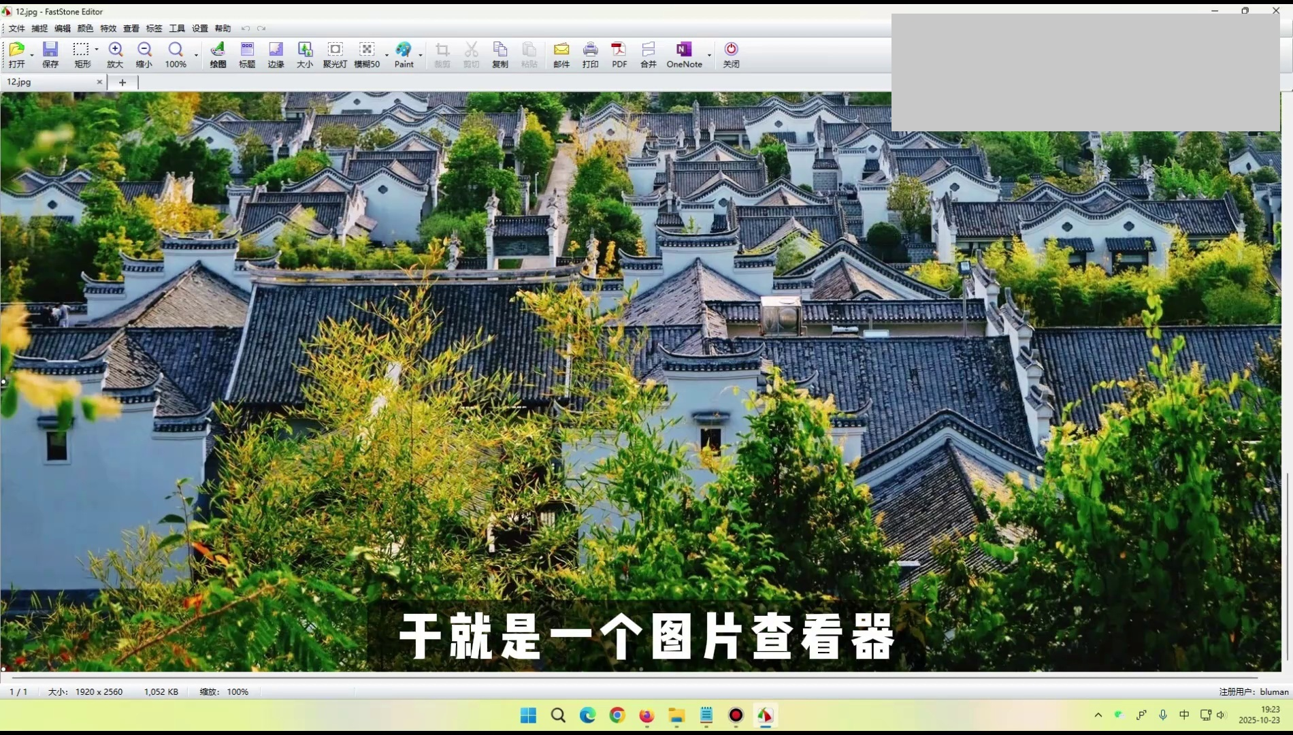1293x735 pixels.
Task: Click the 保存 (Save) toolbar icon
Action: click(50, 54)
